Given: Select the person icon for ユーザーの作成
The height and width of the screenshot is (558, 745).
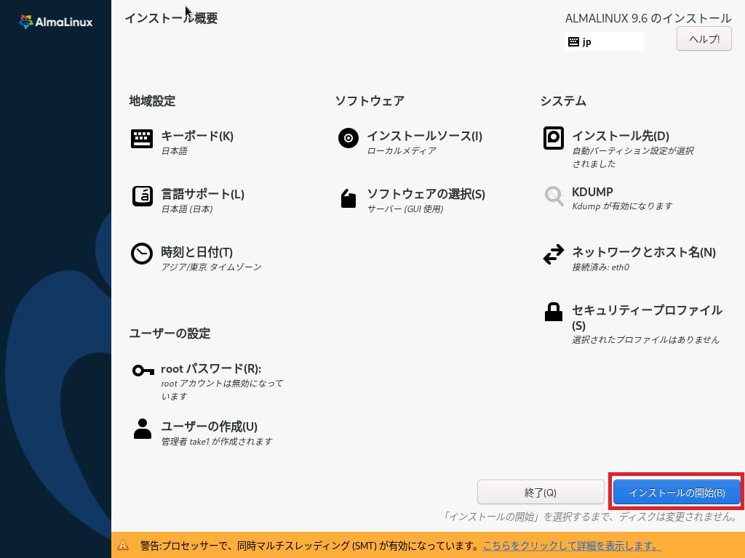Looking at the screenshot, I should pyautogui.click(x=142, y=429).
